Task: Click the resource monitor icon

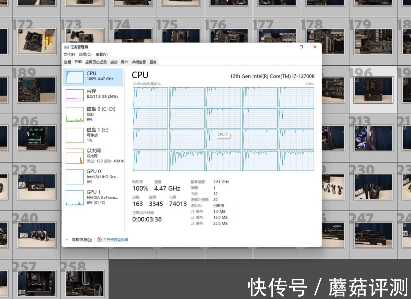Action: click(x=99, y=240)
